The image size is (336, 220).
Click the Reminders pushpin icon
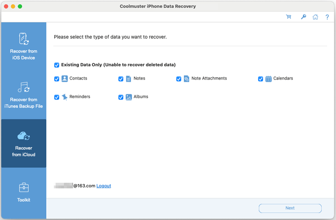(64, 97)
